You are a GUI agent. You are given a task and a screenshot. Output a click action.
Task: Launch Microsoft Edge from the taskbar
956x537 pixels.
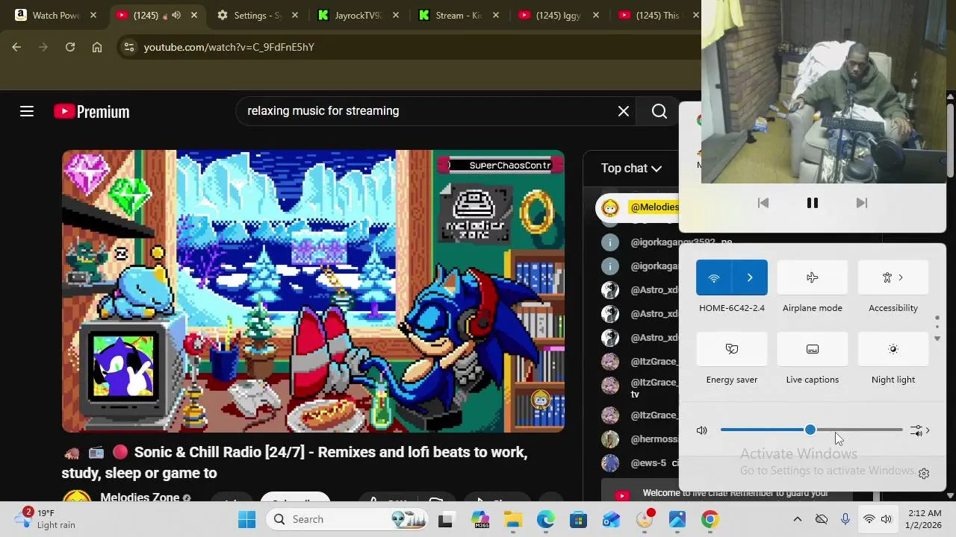pos(546,519)
